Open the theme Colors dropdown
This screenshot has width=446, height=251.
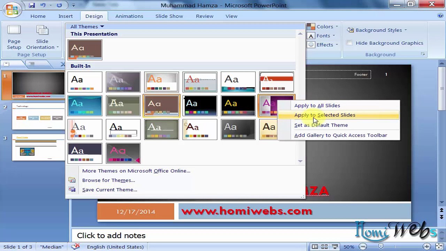coord(323,26)
